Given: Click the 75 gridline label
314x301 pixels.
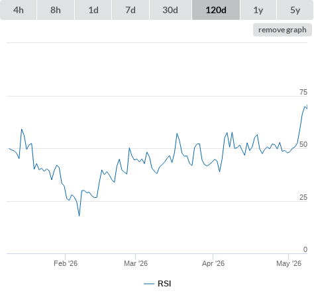Looking at the screenshot, I should point(303,92).
